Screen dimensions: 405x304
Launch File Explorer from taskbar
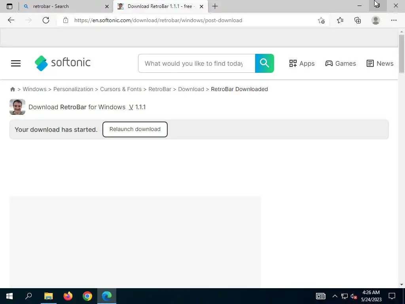(48, 296)
